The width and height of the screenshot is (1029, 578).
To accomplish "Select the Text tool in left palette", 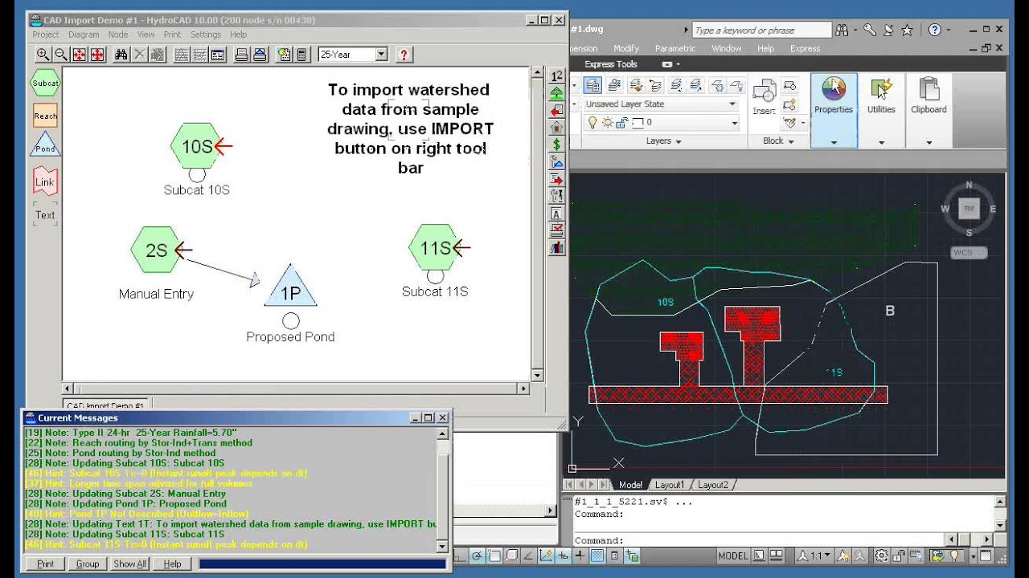I will [45, 214].
